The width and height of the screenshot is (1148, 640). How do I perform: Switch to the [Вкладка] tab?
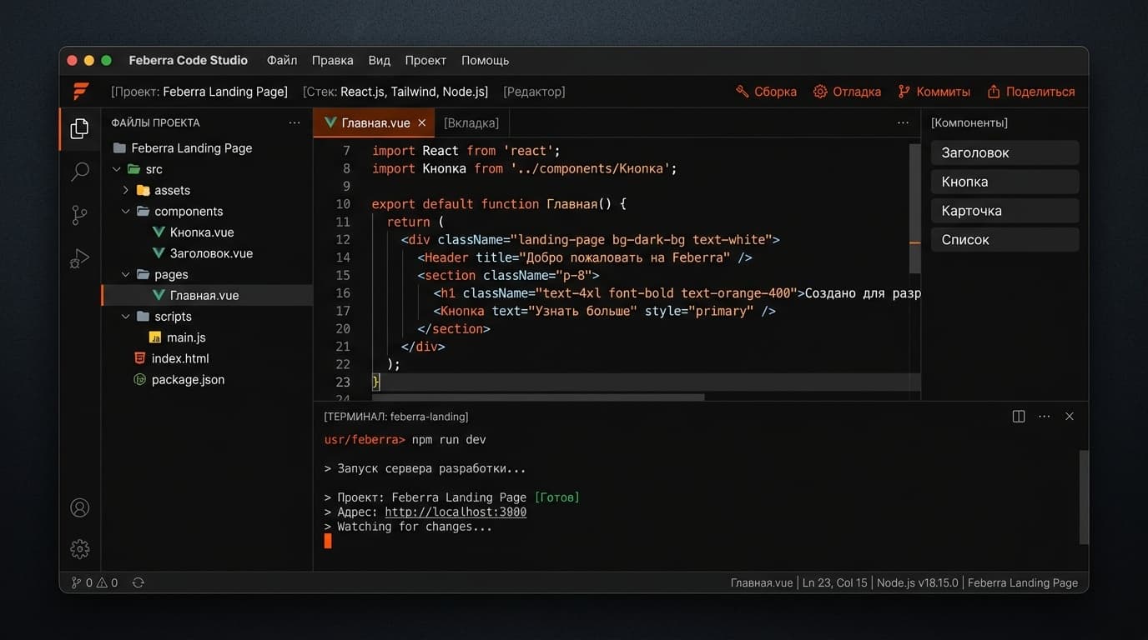pyautogui.click(x=471, y=122)
